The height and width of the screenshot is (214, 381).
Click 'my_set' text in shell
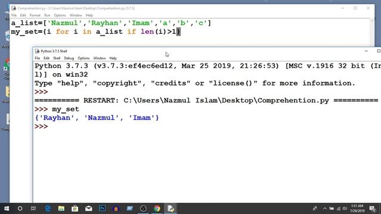tap(65, 109)
